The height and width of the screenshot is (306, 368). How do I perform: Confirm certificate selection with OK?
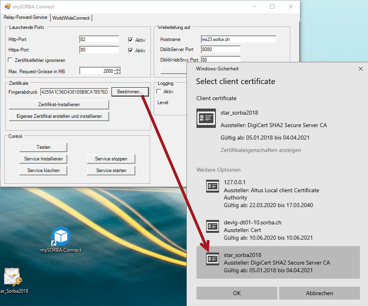pos(237,293)
